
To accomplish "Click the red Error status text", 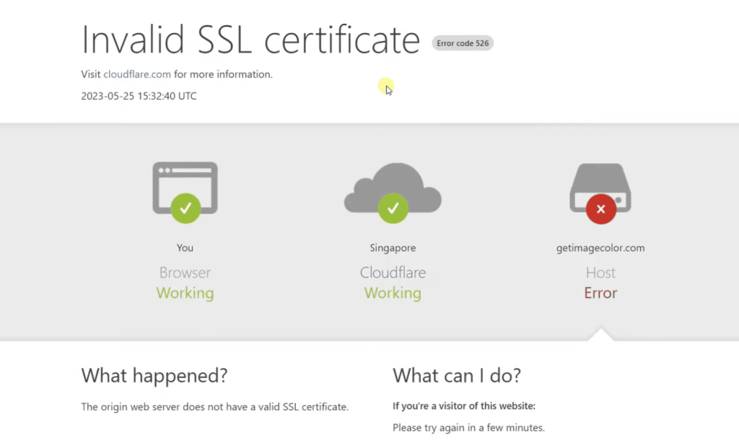I will (x=600, y=293).
